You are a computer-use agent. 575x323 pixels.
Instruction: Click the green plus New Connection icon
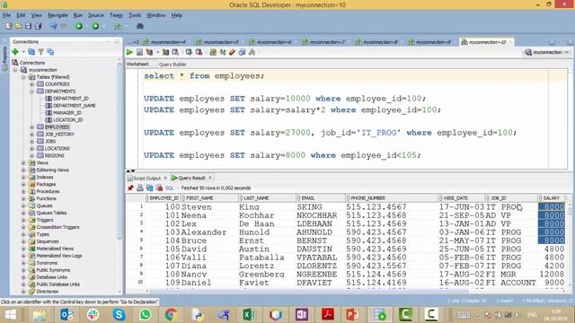15,52
